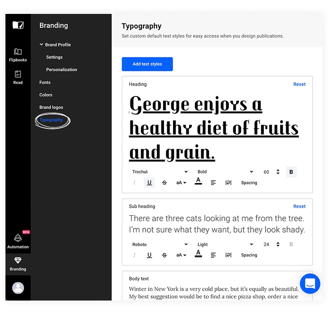The width and height of the screenshot is (328, 314).
Task: Open the Trochut font dropdown
Action: (x=160, y=172)
